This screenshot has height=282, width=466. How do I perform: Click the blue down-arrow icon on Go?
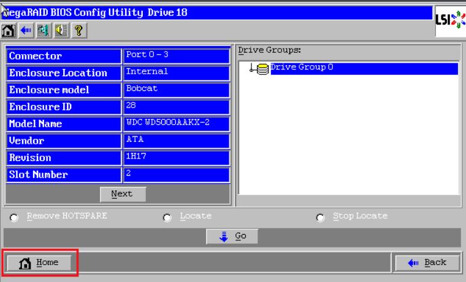coord(223,237)
